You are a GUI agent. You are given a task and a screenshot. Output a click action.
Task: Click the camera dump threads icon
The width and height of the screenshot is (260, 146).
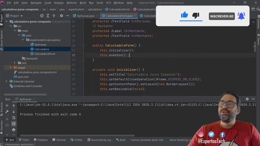tap(7, 125)
